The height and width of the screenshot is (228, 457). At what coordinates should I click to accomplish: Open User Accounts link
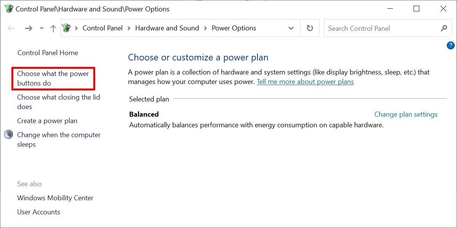[38, 212]
